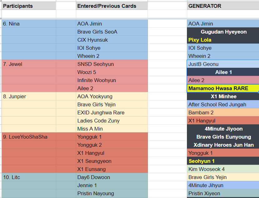Click the GENERATOR header cell
The height and width of the screenshot is (198, 259).
(223, 6)
